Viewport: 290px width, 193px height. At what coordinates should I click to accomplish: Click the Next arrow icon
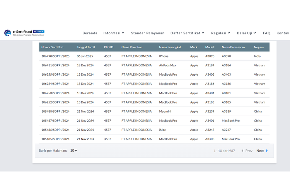pyautogui.click(x=267, y=151)
